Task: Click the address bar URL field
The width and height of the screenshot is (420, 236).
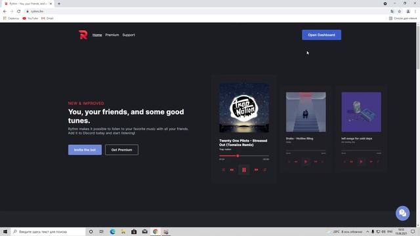Action: click(206, 11)
